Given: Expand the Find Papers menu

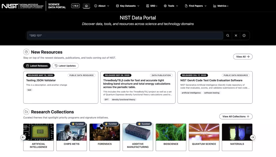Looking at the screenshot, I should tap(195, 6).
